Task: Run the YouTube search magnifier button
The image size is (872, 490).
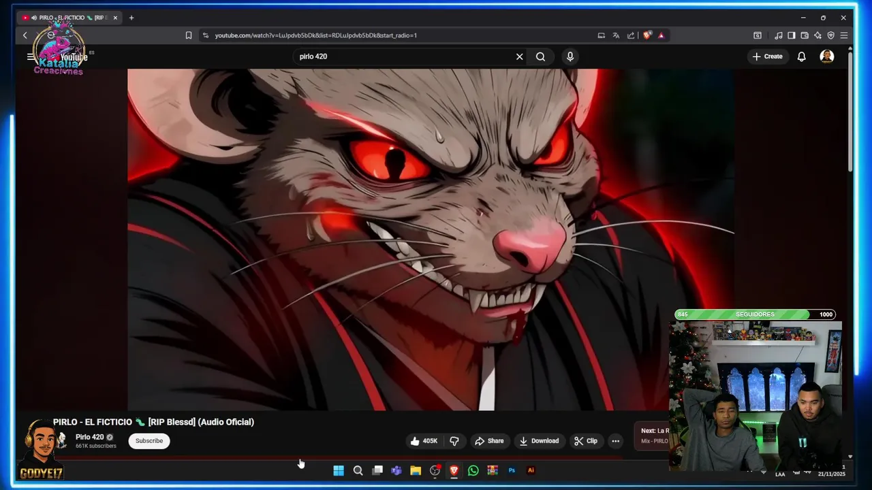Action: pyautogui.click(x=540, y=56)
